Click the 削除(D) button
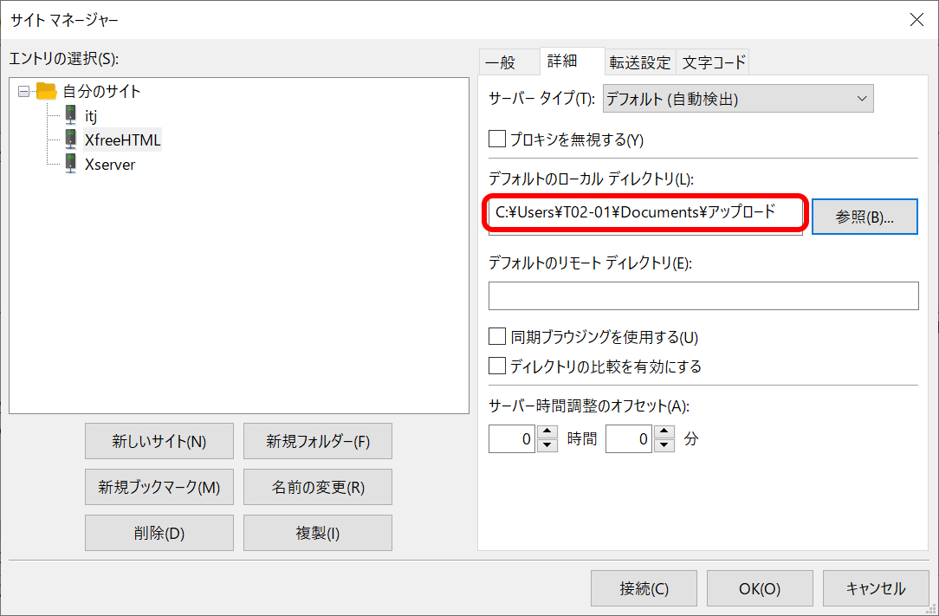Viewport: 939px width, 616px height. click(x=159, y=533)
